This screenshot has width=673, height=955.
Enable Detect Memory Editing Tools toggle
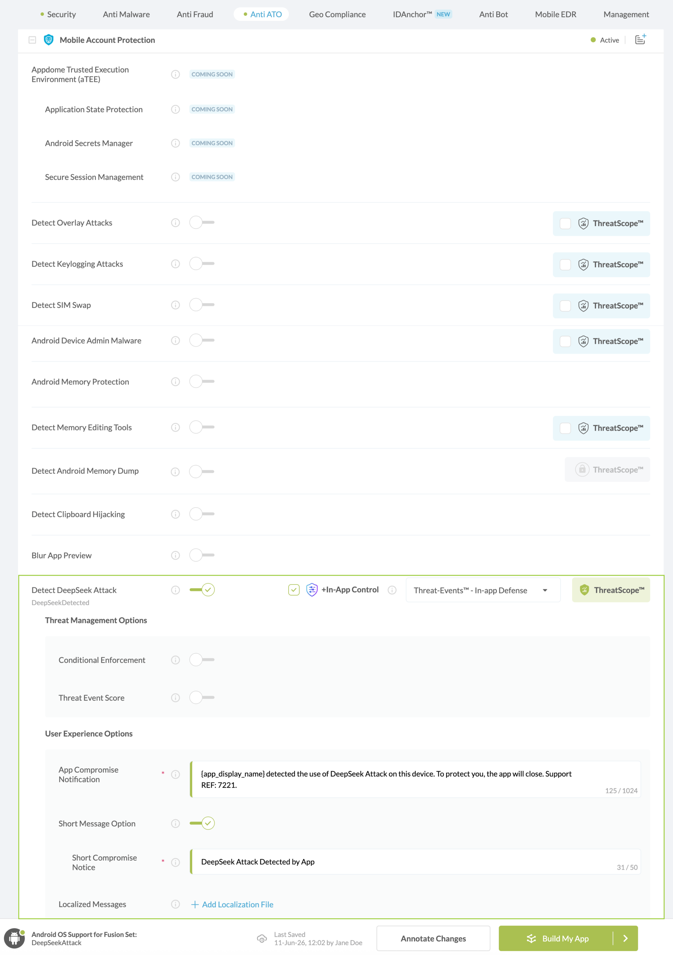202,427
